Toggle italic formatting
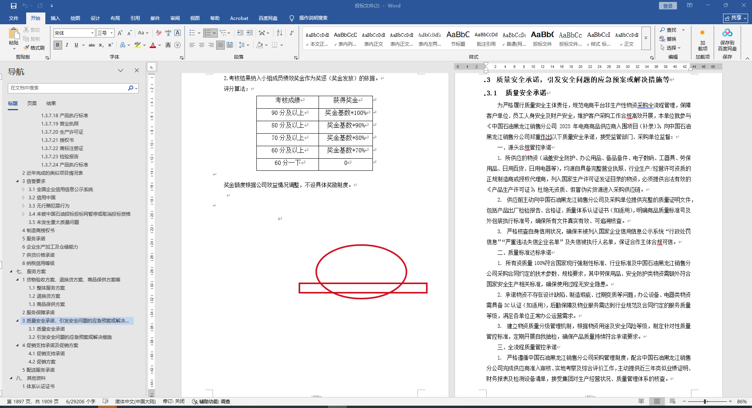The image size is (752, 408). [67, 45]
